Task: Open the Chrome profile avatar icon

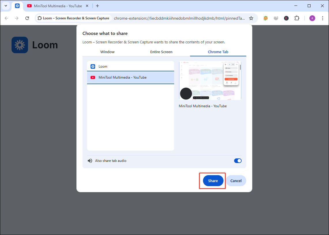Action: [x=312, y=18]
